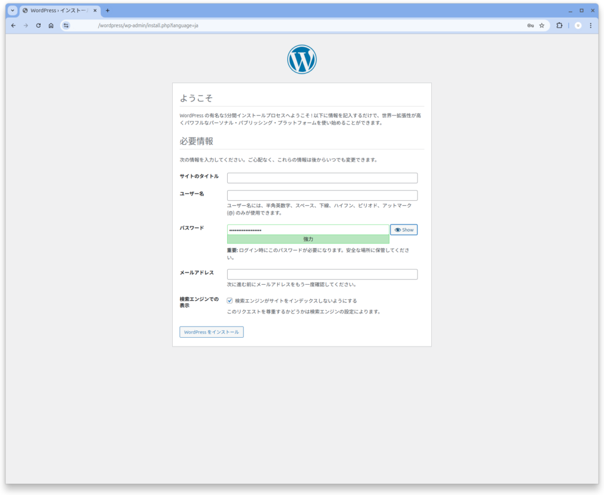Reload the page with the refresh icon
This screenshot has width=604, height=495.
pyautogui.click(x=38, y=25)
